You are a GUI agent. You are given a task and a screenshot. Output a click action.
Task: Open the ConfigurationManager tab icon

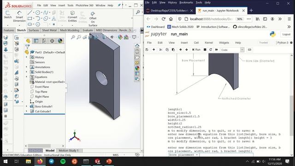[44, 41]
